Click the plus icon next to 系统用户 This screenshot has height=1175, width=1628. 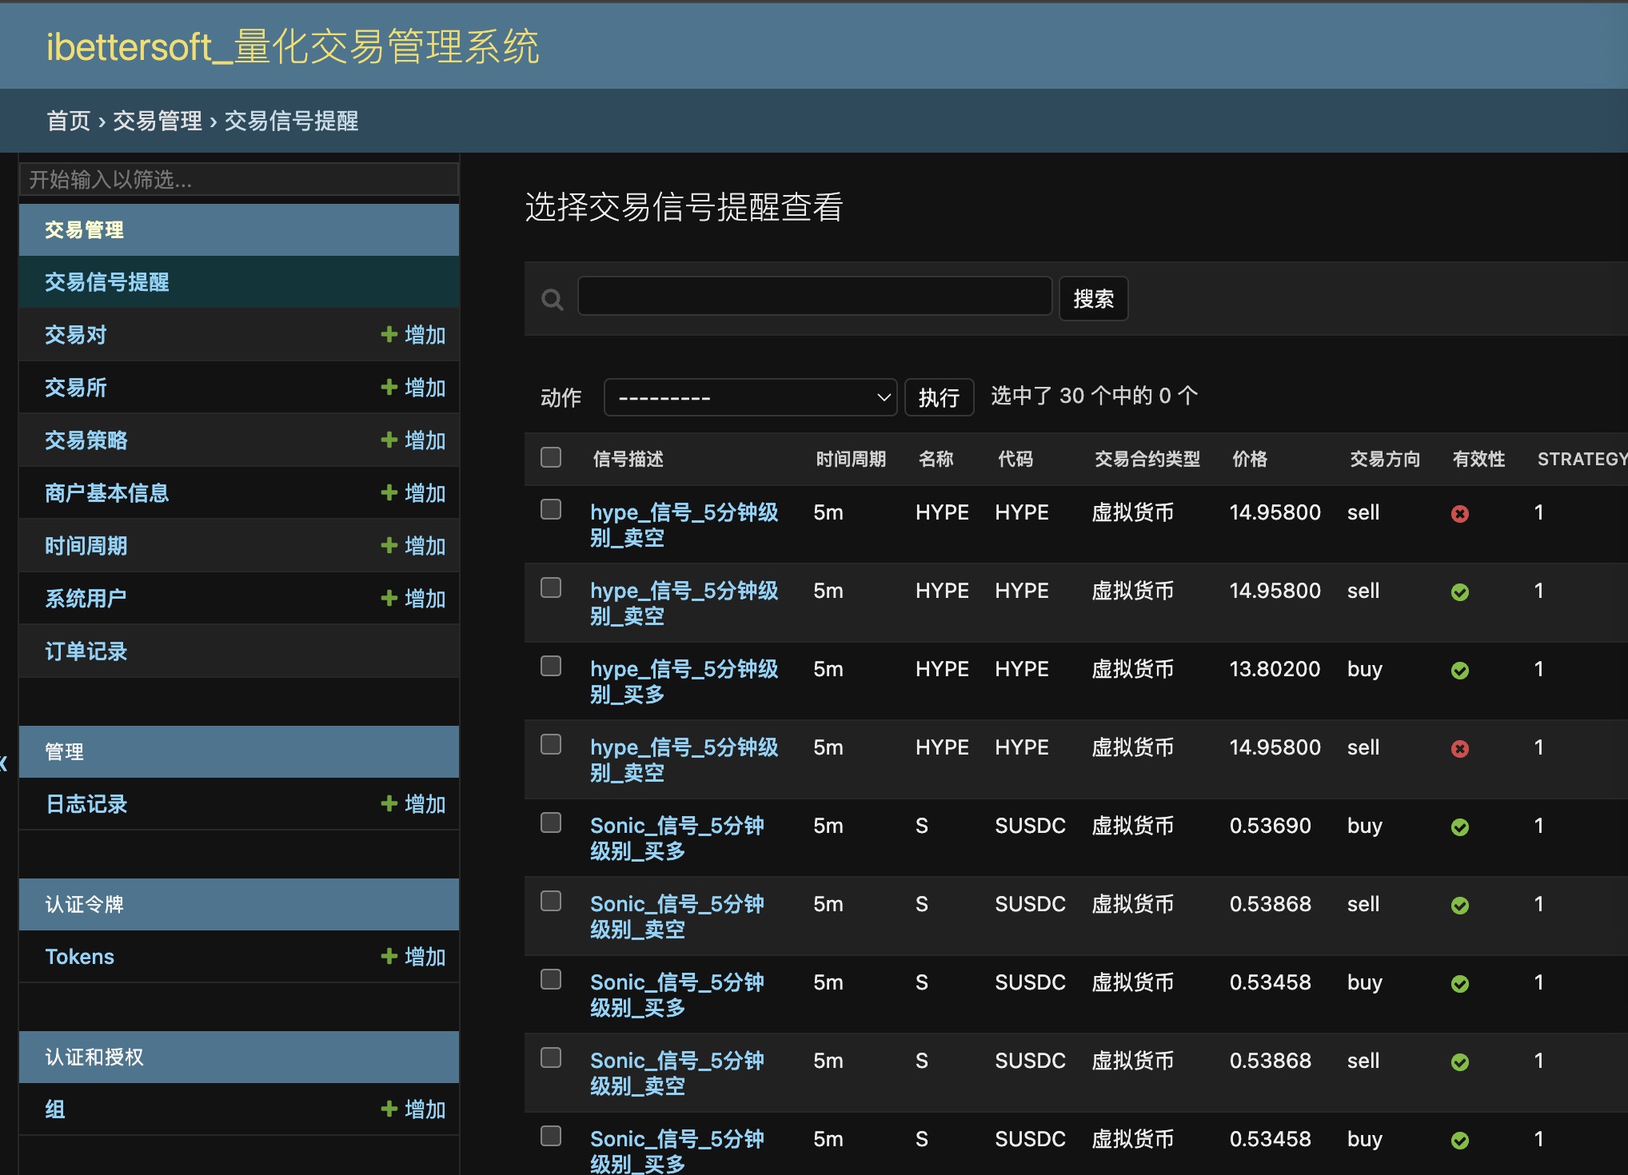389,598
